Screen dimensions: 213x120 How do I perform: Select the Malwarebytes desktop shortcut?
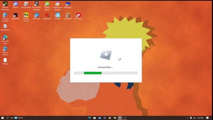point(68,5)
